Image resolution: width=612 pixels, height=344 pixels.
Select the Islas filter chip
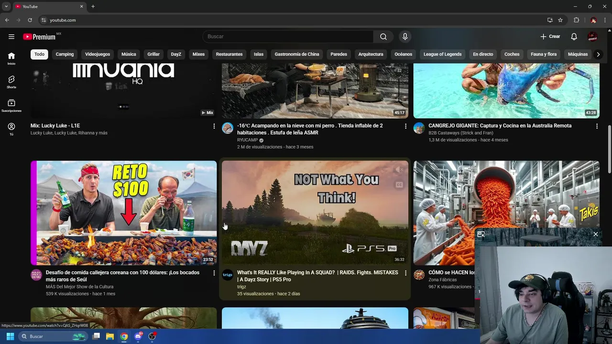(x=259, y=54)
